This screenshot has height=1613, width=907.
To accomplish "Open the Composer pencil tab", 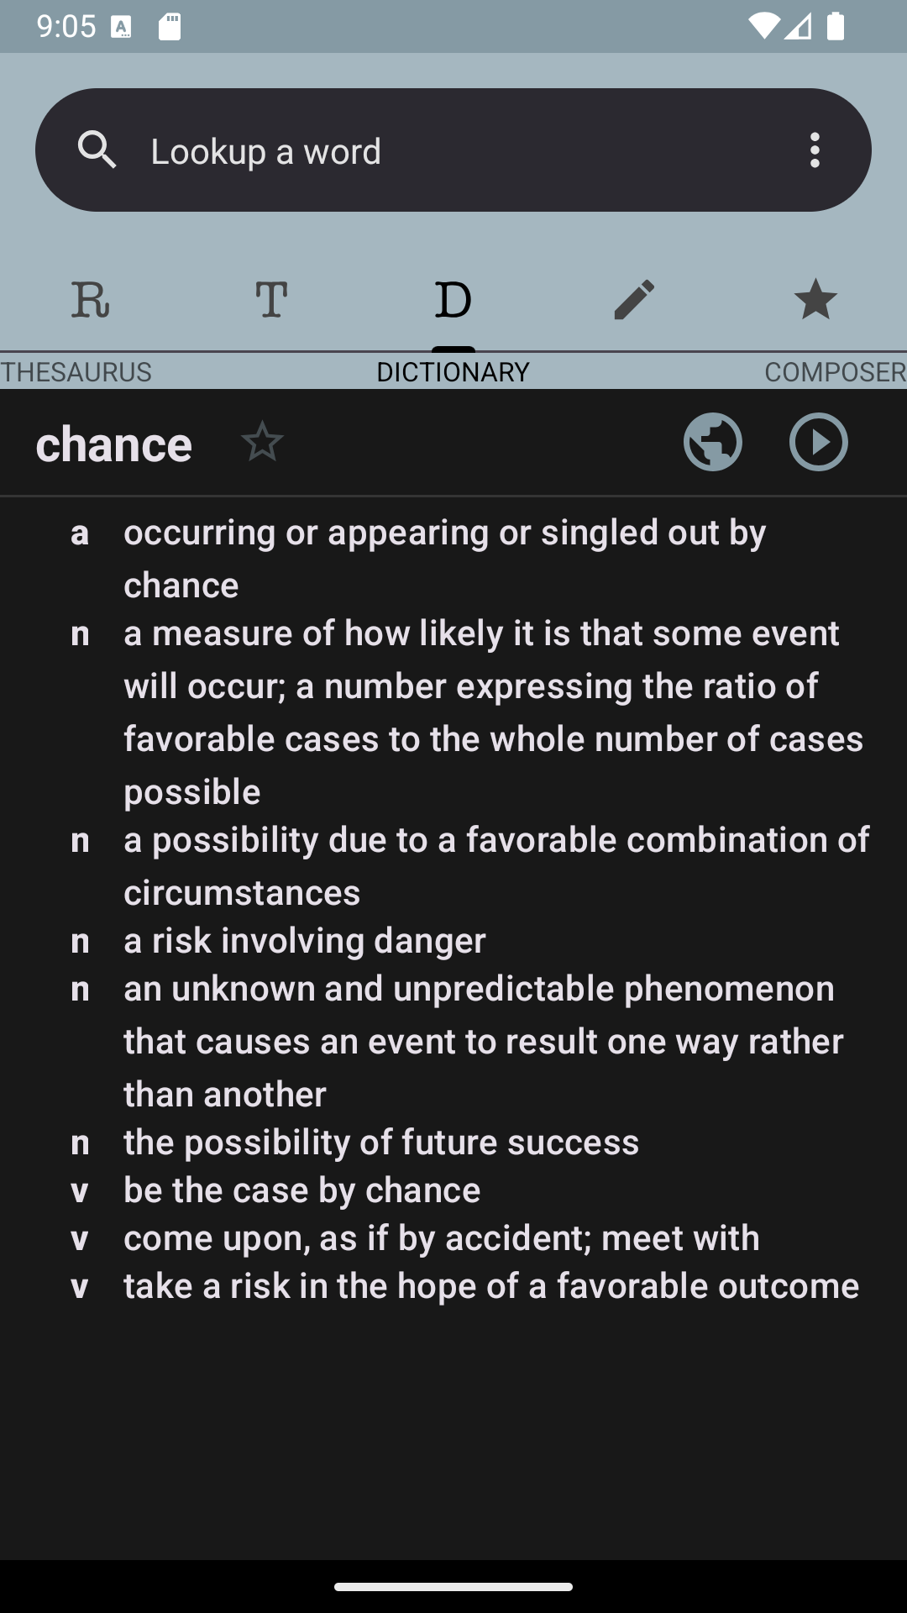I will (x=634, y=300).
